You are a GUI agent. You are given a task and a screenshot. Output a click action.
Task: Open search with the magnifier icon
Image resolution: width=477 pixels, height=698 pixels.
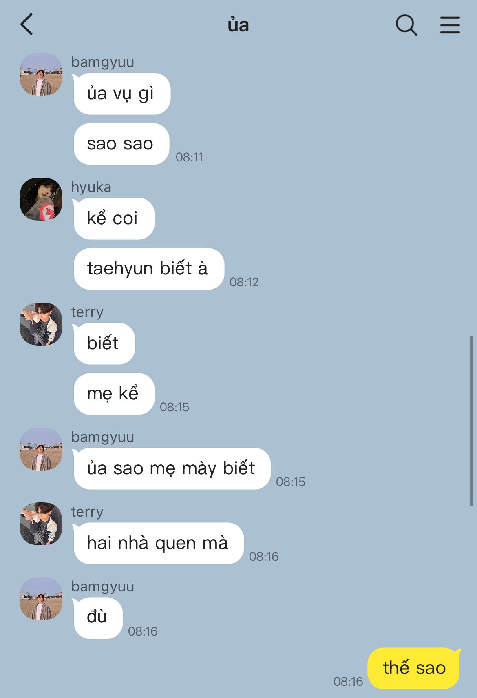tap(406, 25)
